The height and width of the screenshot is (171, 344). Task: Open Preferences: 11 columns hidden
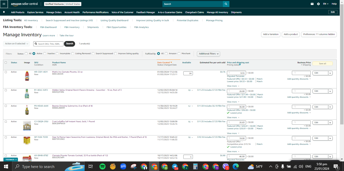click(319, 34)
